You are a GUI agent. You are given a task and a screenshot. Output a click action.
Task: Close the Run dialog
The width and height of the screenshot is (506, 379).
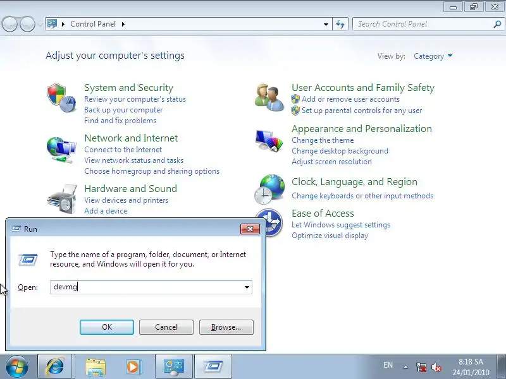(250, 229)
